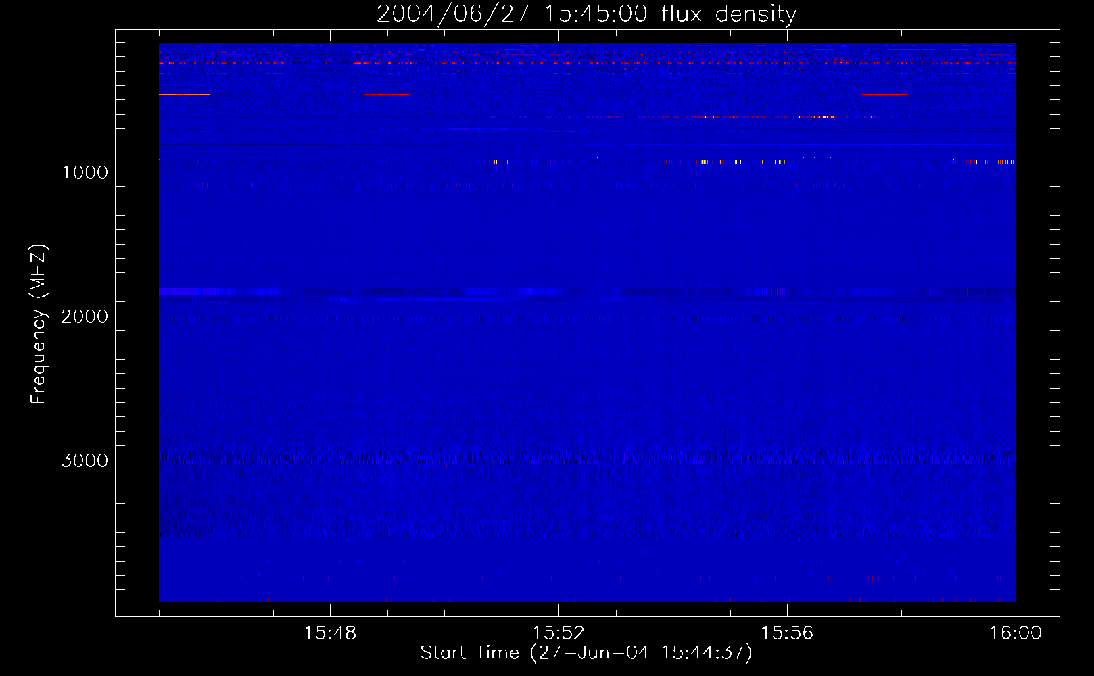Click the 2000 frequency tick label

85,316
